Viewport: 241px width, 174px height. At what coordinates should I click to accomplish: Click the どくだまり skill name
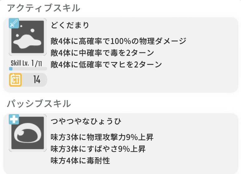coord(70,25)
